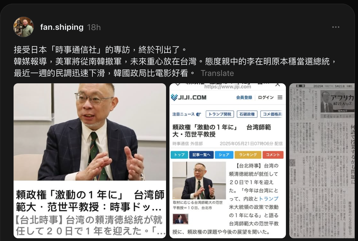Click the yellow ランキング button
Screen dimensions: 358x241
(x=248, y=155)
